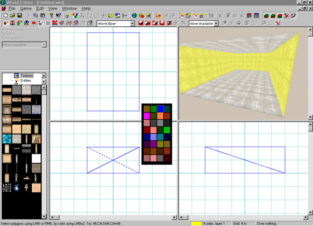This screenshot has width=313, height=226.
Task: Pick the magenta swatch in color palette
Action: point(147,116)
